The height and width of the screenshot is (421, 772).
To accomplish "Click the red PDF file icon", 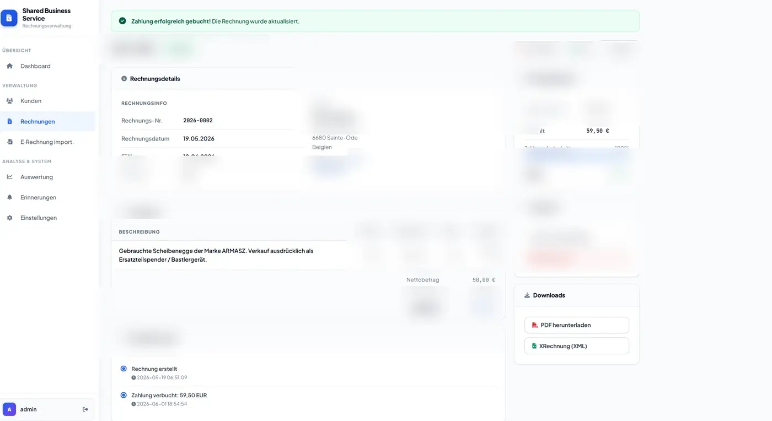I will tap(534, 325).
